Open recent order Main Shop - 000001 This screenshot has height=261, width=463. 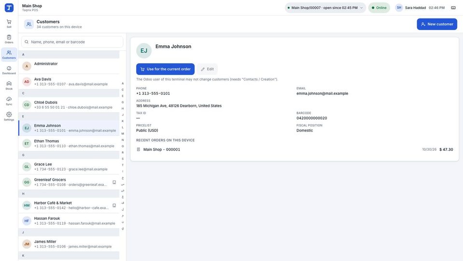pyautogui.click(x=295, y=149)
